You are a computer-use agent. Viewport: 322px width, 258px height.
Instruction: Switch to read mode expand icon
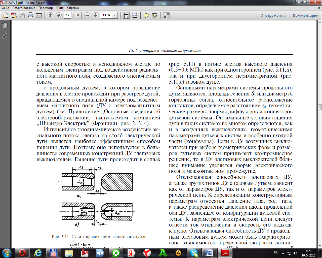point(166,15)
